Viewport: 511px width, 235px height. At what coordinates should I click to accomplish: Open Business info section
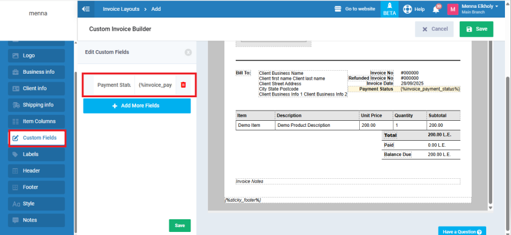click(x=36, y=72)
